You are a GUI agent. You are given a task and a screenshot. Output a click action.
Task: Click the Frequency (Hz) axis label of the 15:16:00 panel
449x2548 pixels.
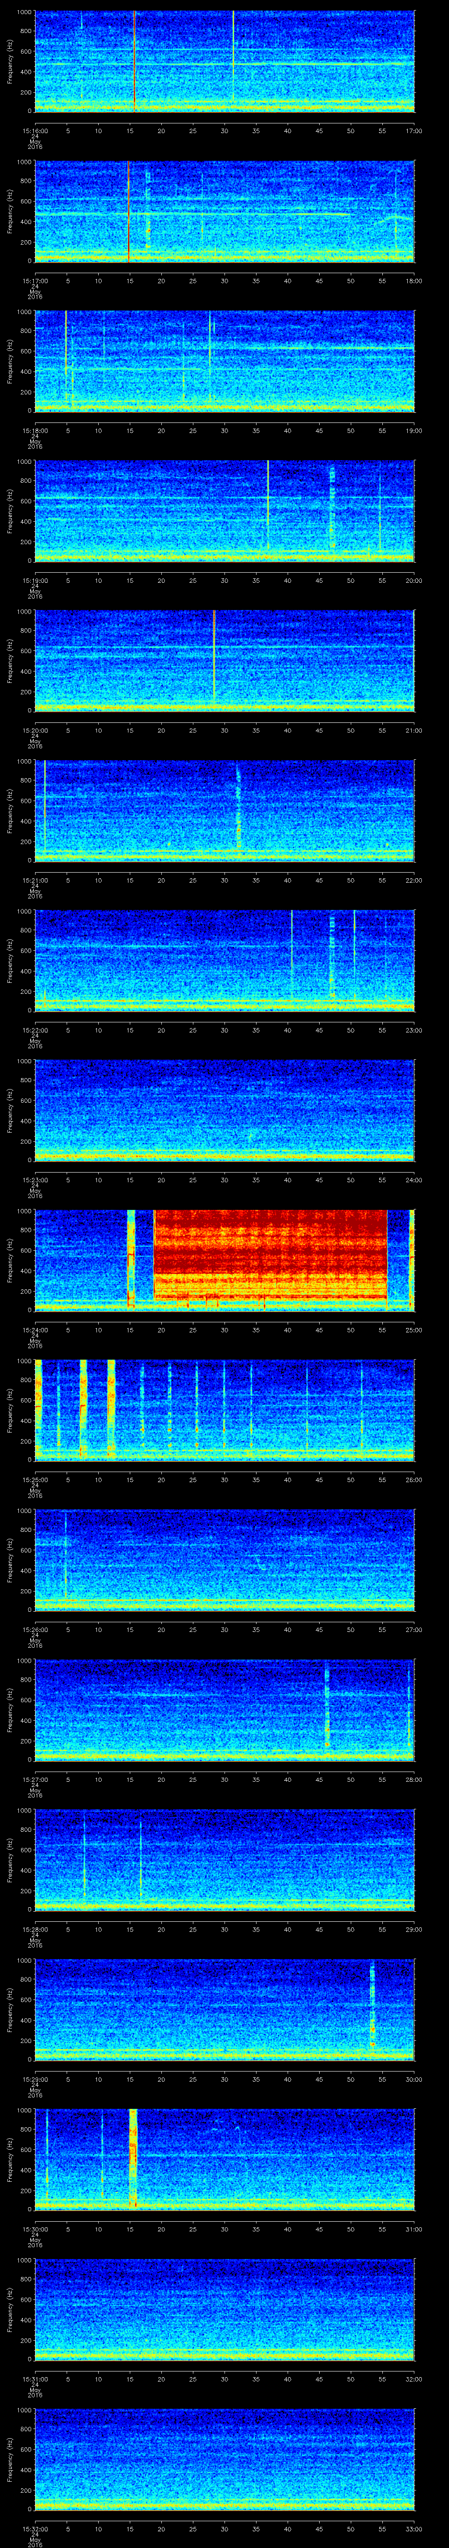(x=10, y=61)
